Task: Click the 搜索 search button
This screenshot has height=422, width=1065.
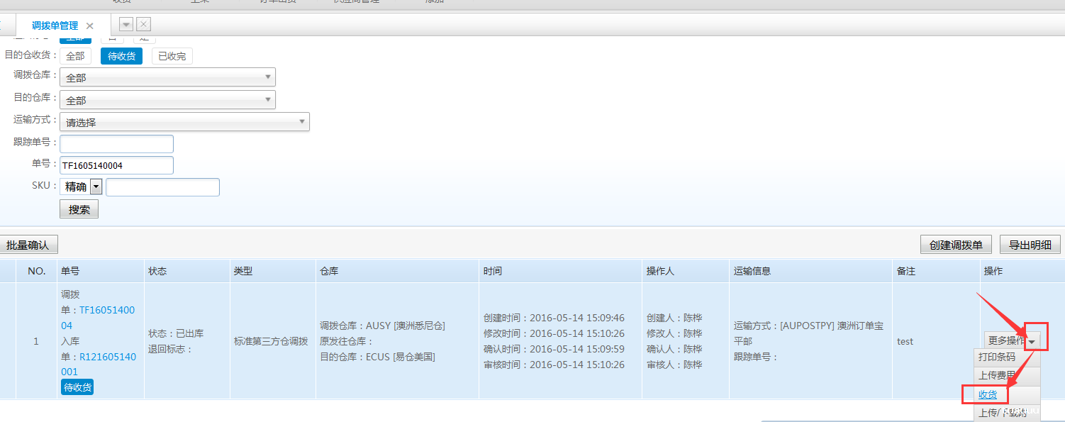Action: (x=78, y=209)
